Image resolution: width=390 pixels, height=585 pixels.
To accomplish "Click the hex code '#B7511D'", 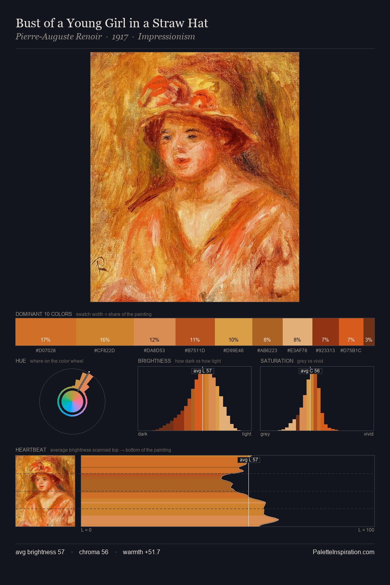I will point(195,351).
